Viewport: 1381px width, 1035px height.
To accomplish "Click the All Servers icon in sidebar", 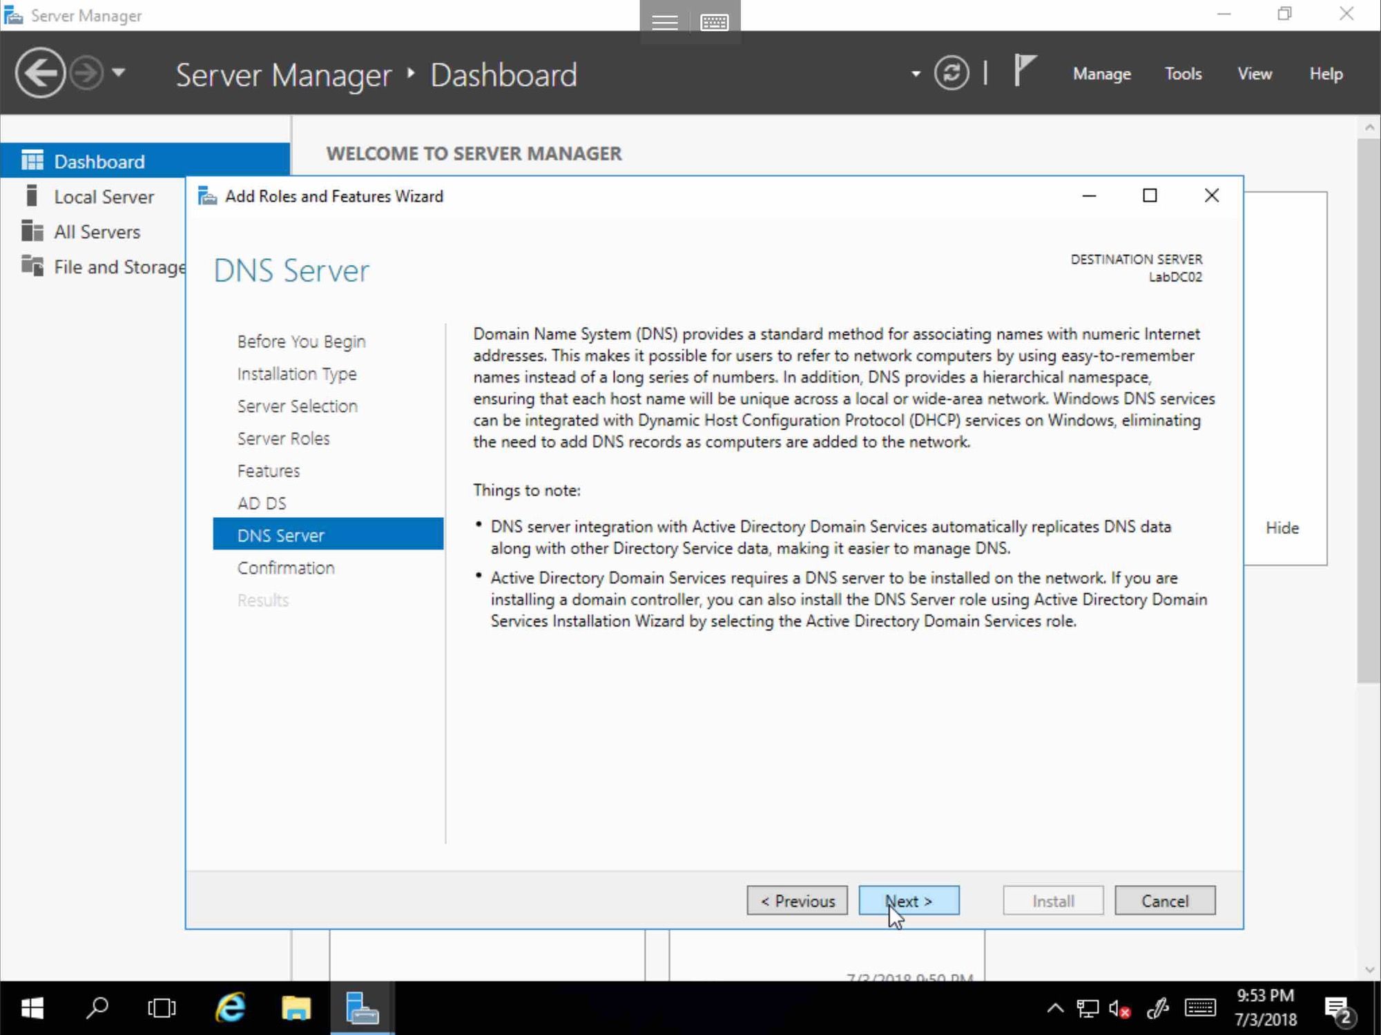I will coord(32,231).
